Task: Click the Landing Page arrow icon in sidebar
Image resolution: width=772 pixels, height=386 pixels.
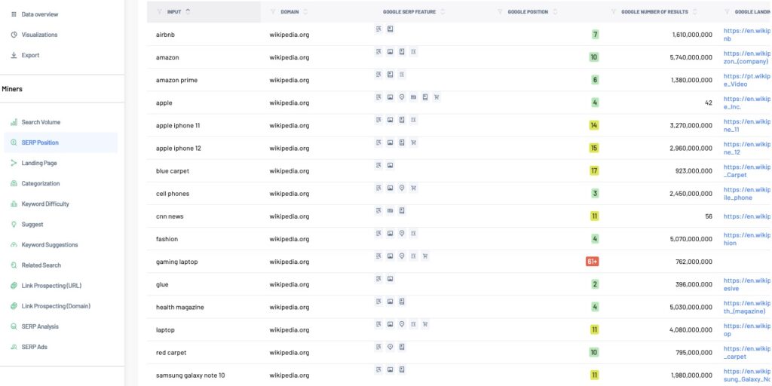Action: pyautogui.click(x=14, y=163)
